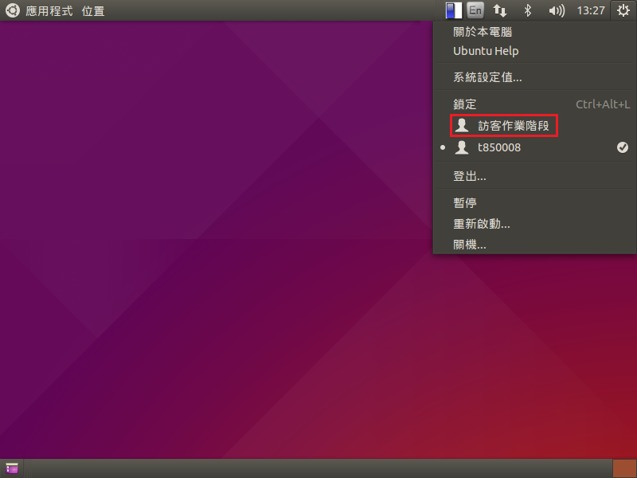Viewport: 637px width, 478px height.
Task: Choose 重新啟動 to restart
Action: click(482, 224)
